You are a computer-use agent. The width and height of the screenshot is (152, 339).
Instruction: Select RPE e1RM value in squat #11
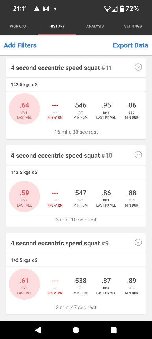55,110
